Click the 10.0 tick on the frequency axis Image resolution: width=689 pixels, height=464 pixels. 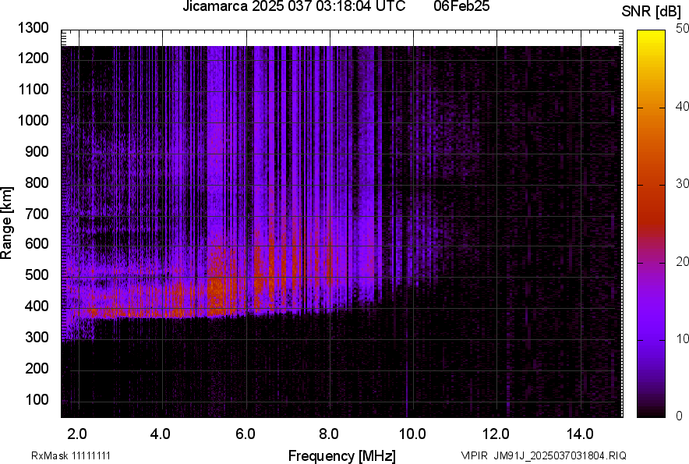412,434
